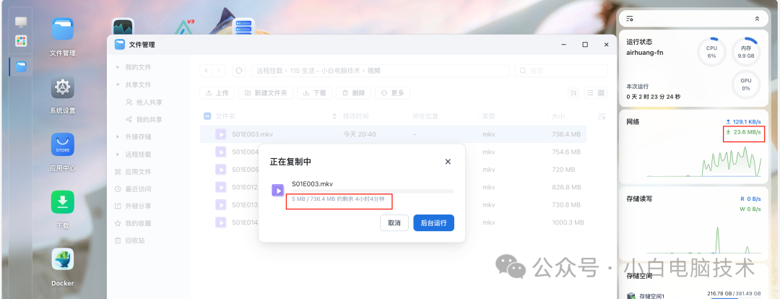Close the 正在复制中 dialog with X

click(x=448, y=162)
